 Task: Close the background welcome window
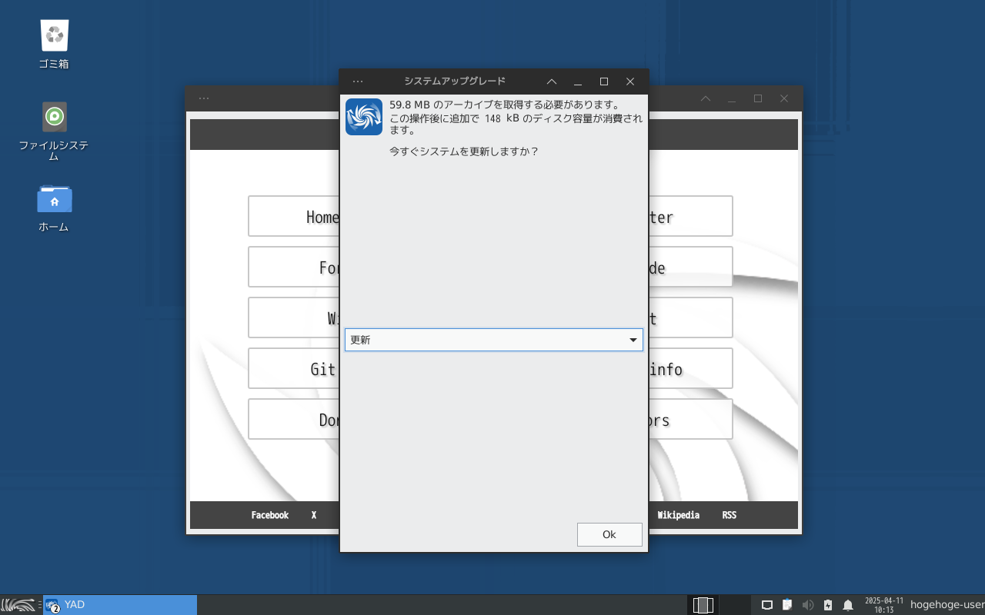[784, 98]
